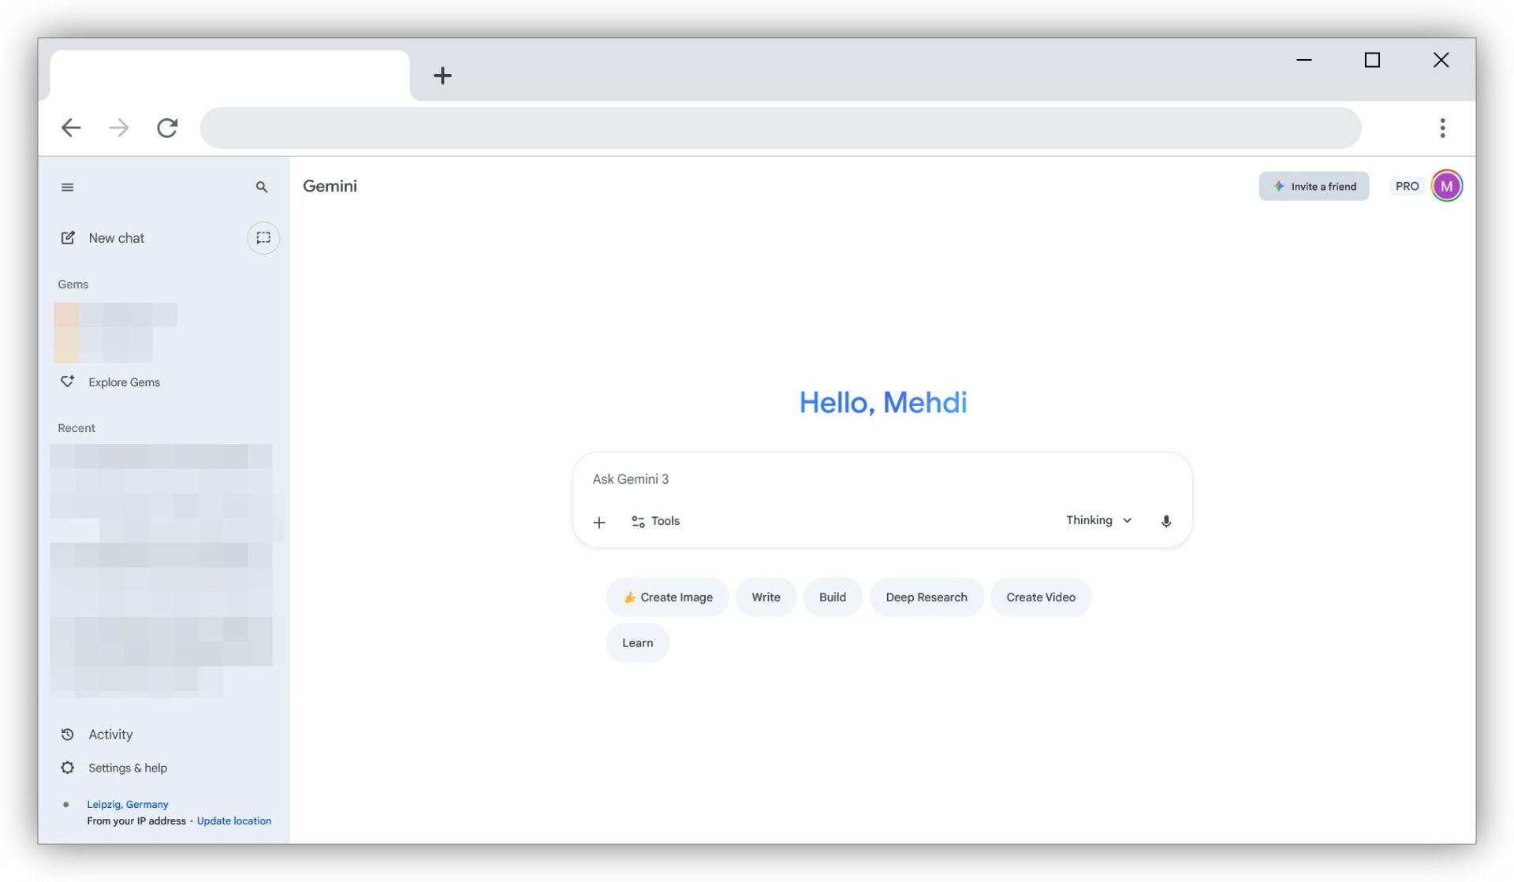Go back with browser back arrow
This screenshot has width=1514, height=882.
pos(71,128)
